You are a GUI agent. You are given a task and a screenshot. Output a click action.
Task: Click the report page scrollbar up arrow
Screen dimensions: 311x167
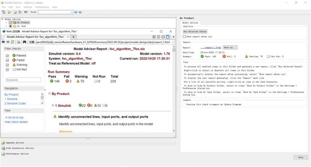click(x=174, y=47)
